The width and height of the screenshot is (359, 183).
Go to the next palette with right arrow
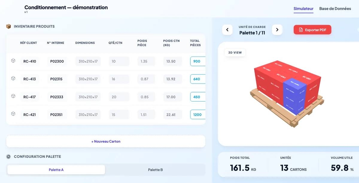pyautogui.click(x=277, y=30)
